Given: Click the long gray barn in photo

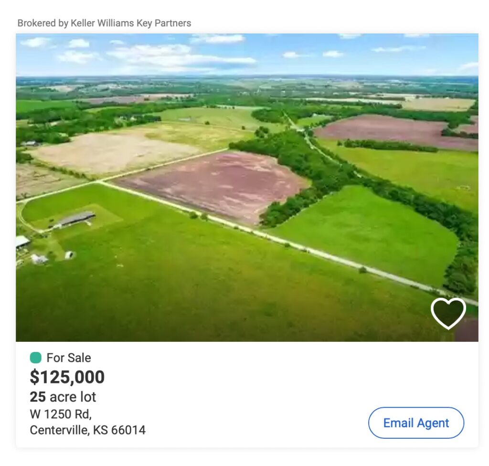Looking at the screenshot, I should click(x=74, y=219).
